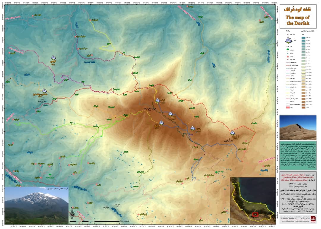
Task: Open the rocky summit photo on the right
Action: coord(299,127)
